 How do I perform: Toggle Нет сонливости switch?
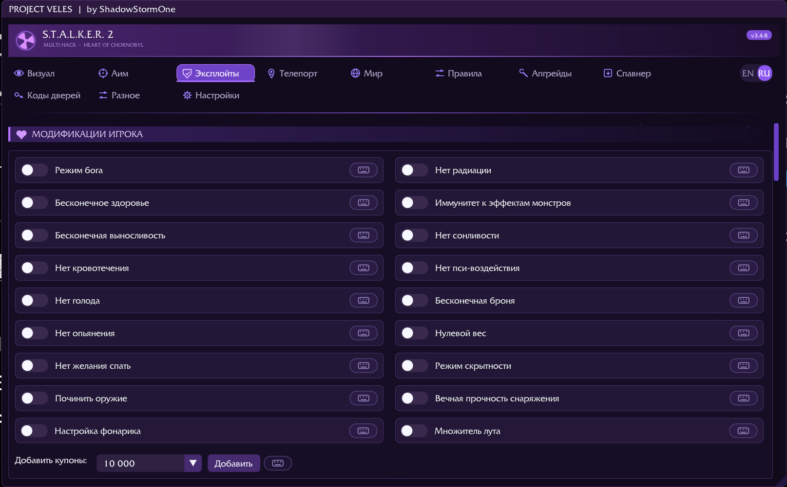click(x=414, y=235)
